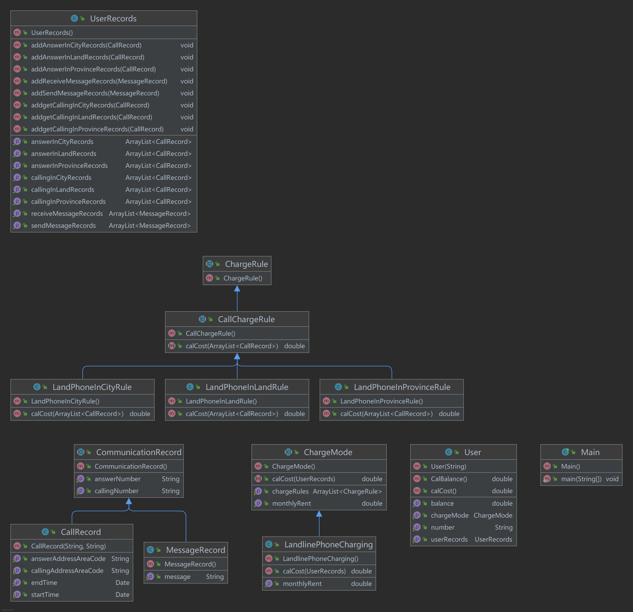Click the static method icon of main(String[])
633x612 pixels.
(547, 479)
